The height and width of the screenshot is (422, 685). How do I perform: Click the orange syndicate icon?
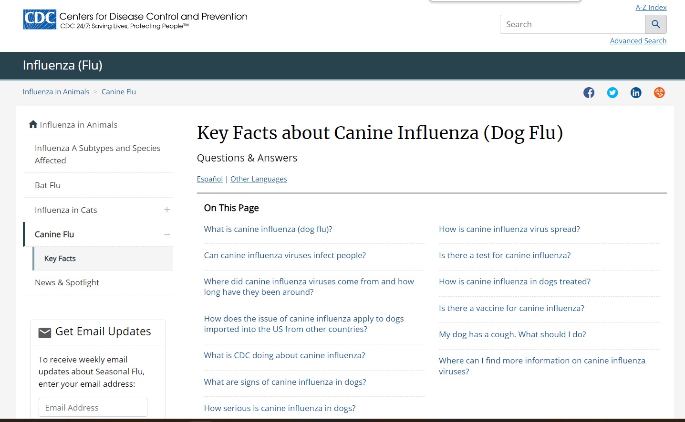point(659,92)
